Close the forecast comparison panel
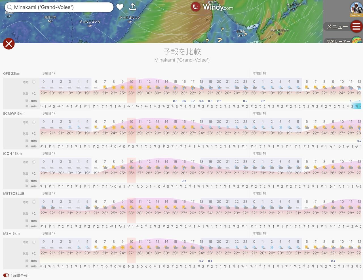Viewport: 363px width, 280px height. tap(9, 44)
